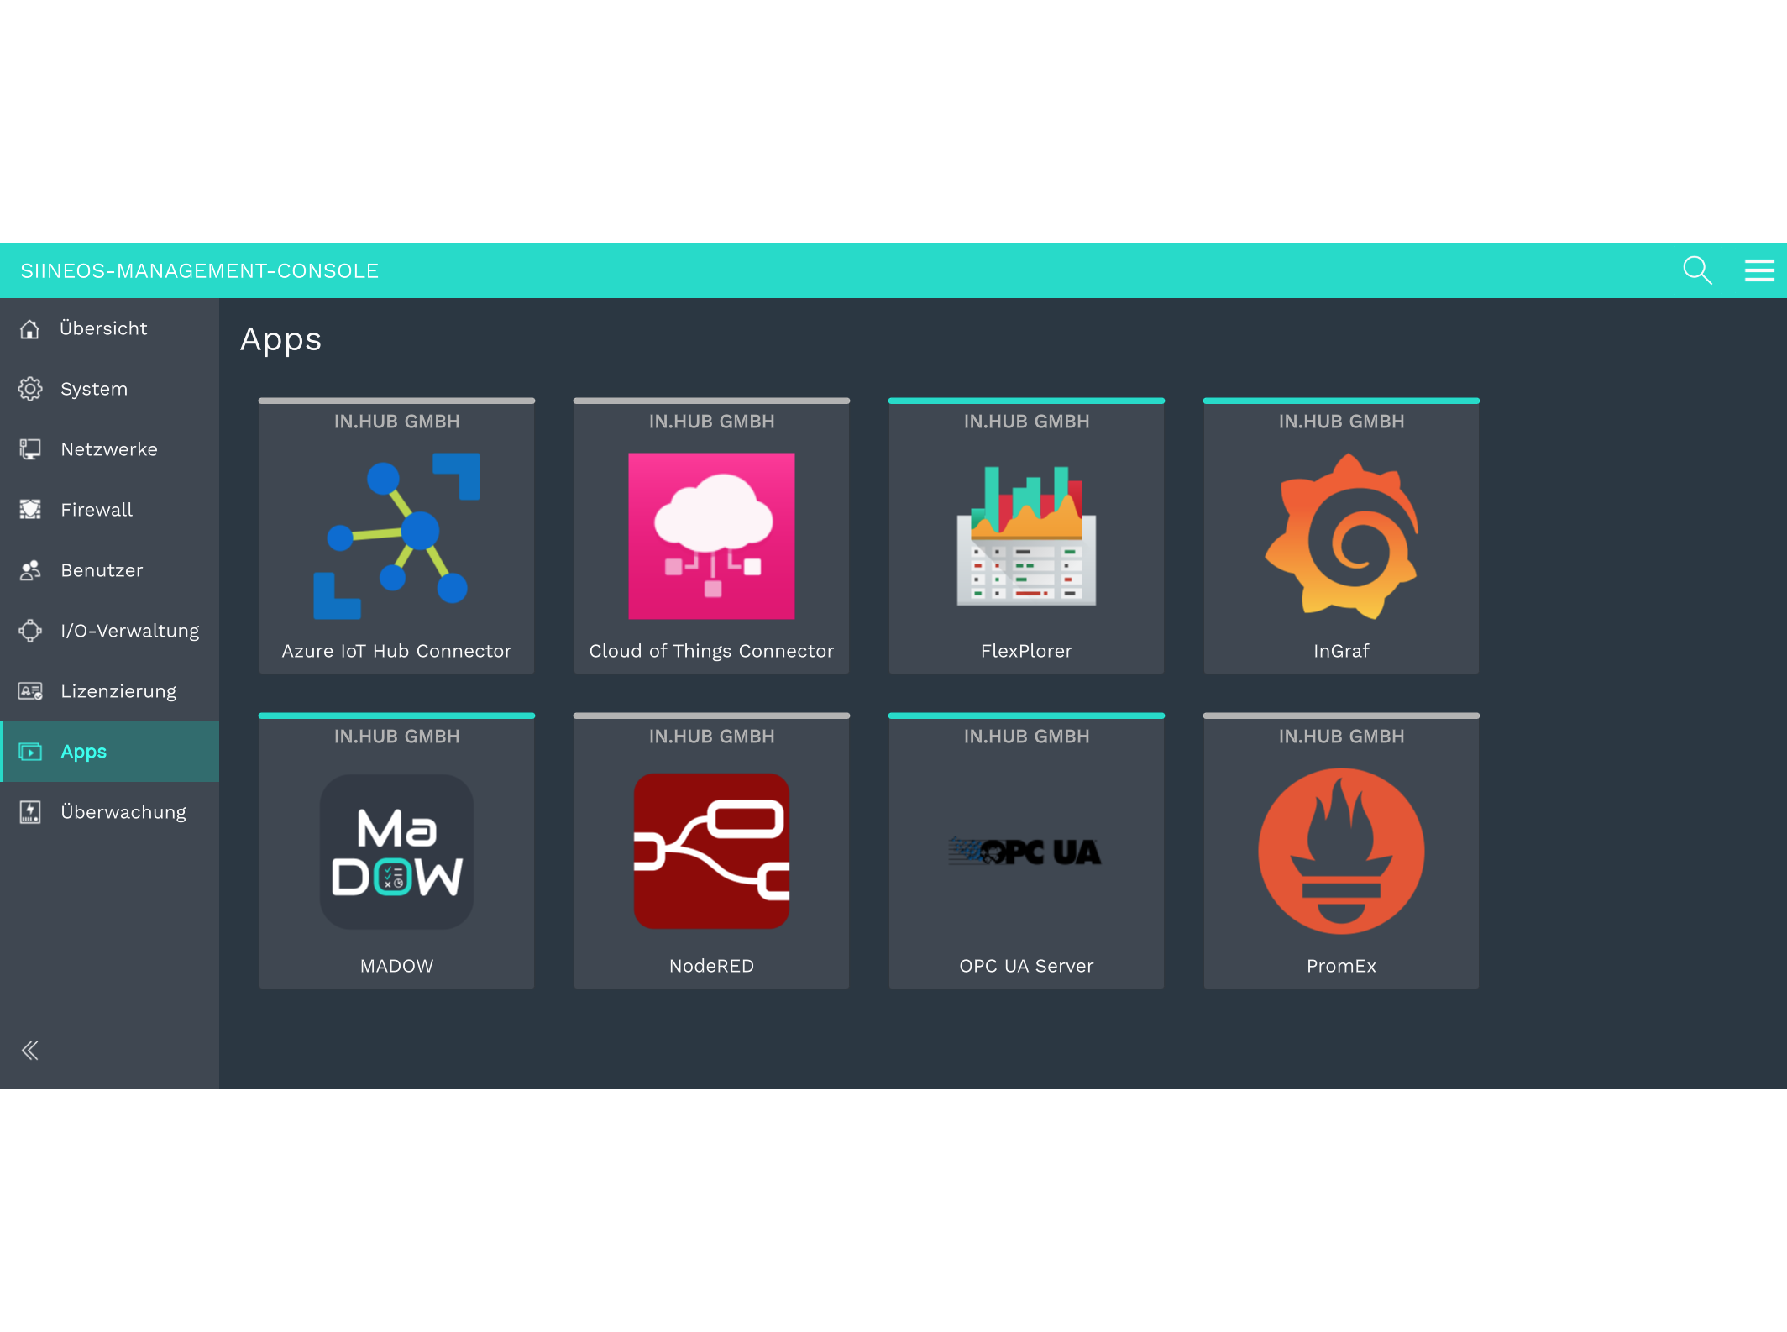Open the FlexPlorer chart icon
Image resolution: width=1787 pixels, height=1332 pixels.
(x=1026, y=536)
